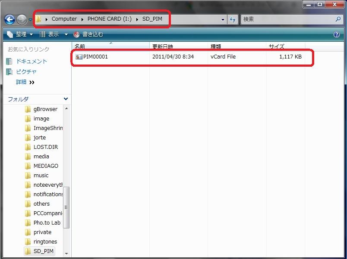Click folder tree scrollbar down arrow
347x259 pixels.
pyautogui.click(x=66, y=253)
